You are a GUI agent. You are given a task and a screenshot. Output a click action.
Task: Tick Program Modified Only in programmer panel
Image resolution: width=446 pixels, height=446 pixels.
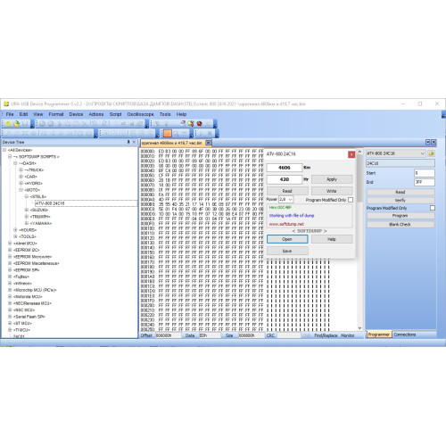433,208
